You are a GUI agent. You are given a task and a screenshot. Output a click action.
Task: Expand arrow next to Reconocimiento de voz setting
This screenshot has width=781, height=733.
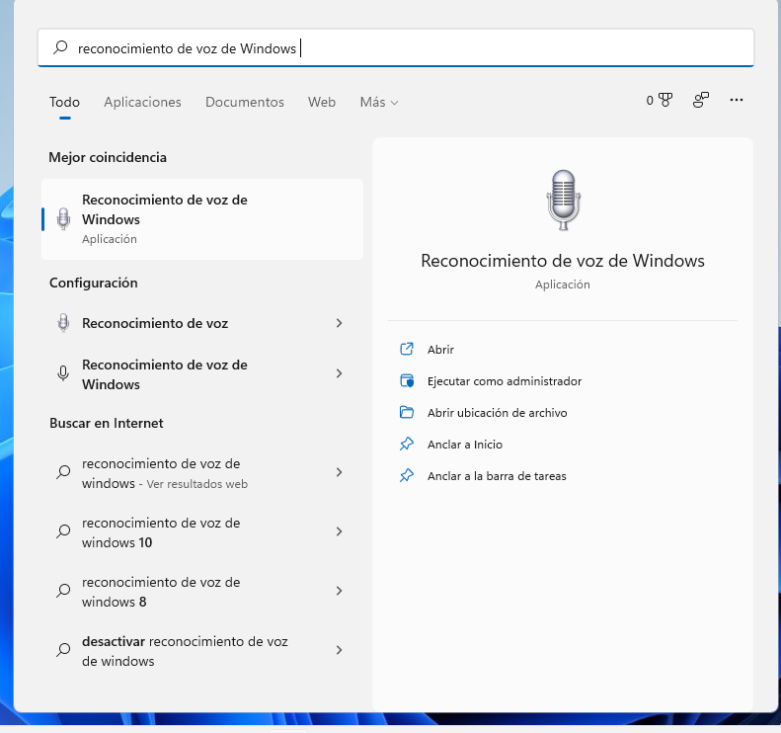[339, 323]
